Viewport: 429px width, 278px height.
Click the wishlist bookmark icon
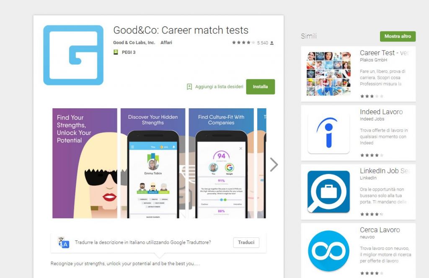point(189,87)
